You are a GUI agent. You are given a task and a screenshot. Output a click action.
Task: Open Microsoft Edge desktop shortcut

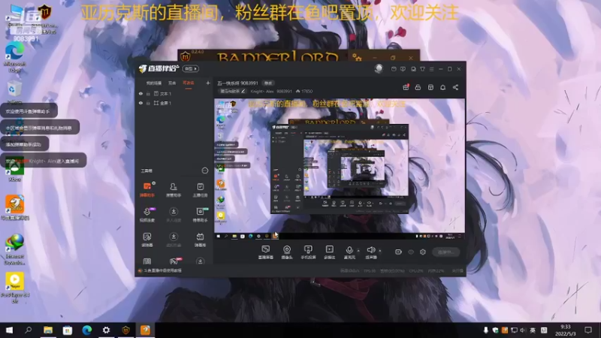click(x=14, y=57)
